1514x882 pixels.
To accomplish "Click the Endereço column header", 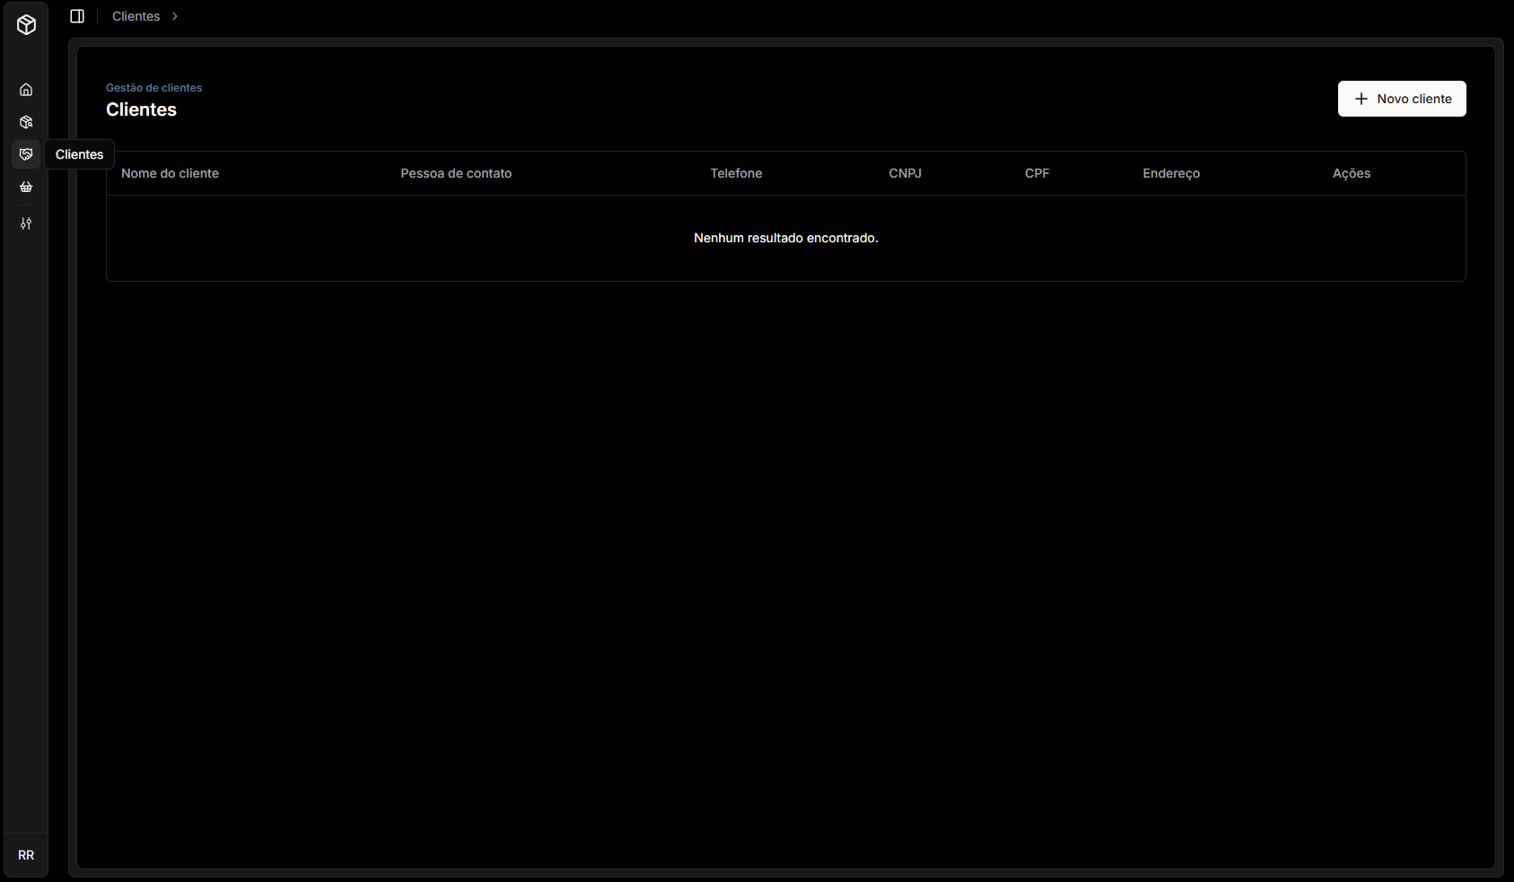I will coord(1171,173).
